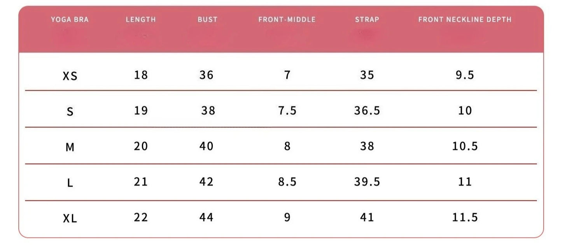Click the M front-middle value 8

[287, 146]
